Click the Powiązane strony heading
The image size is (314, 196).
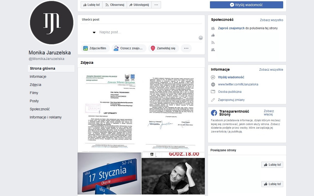[x=223, y=150]
